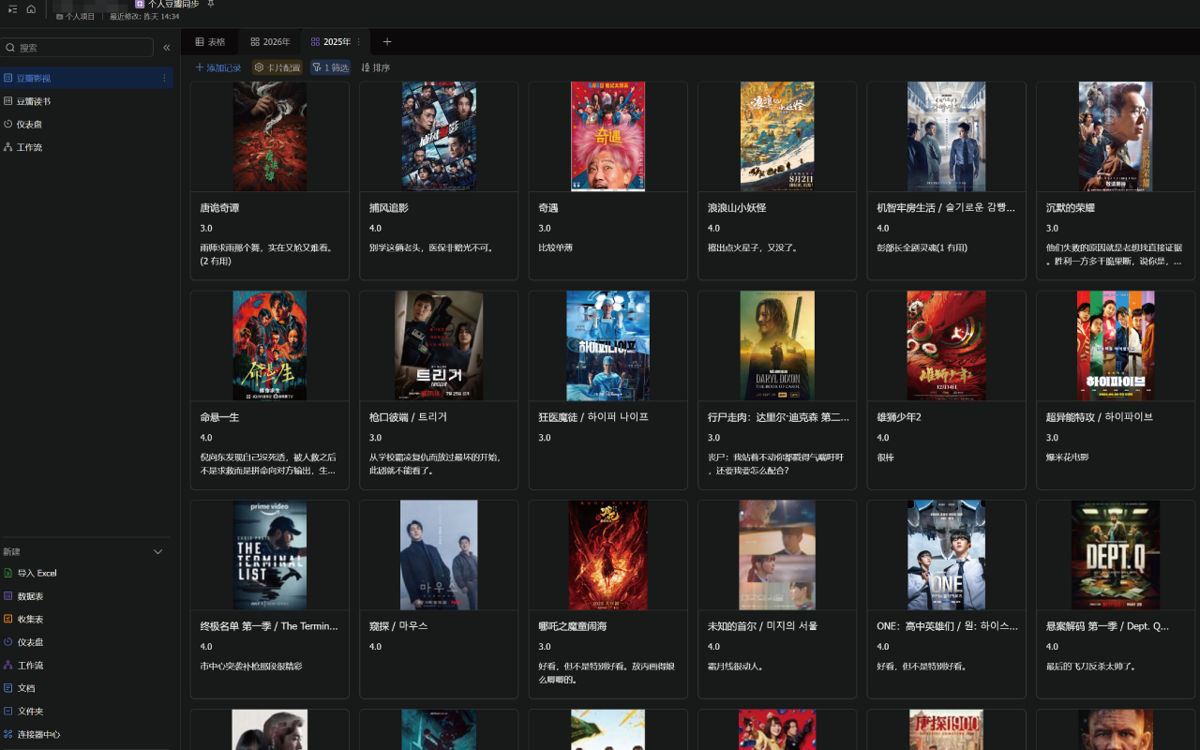Collapse the 新建 section chevron
1200x750 pixels.
158,552
